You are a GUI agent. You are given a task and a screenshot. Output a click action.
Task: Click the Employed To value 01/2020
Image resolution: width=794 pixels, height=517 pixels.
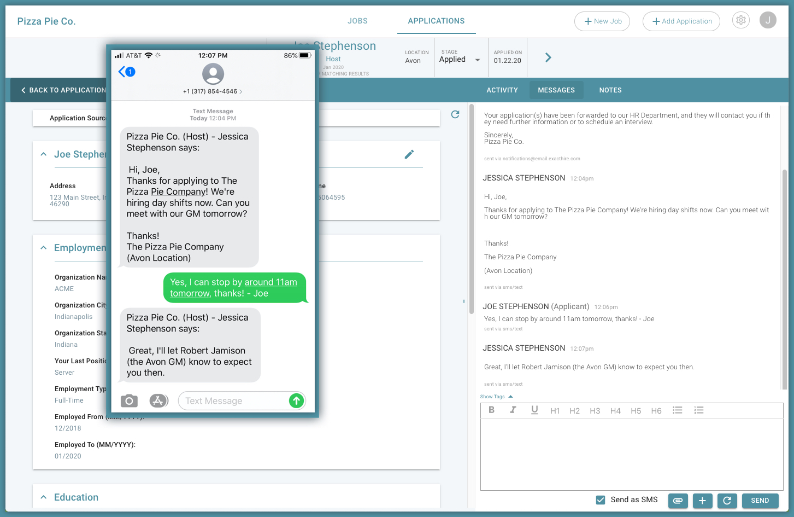coord(68,456)
